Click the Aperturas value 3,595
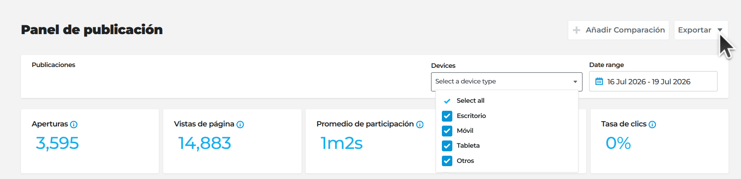The image size is (741, 179). point(57,143)
